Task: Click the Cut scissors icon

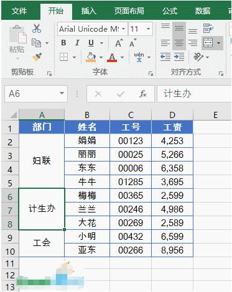Action: click(x=37, y=29)
